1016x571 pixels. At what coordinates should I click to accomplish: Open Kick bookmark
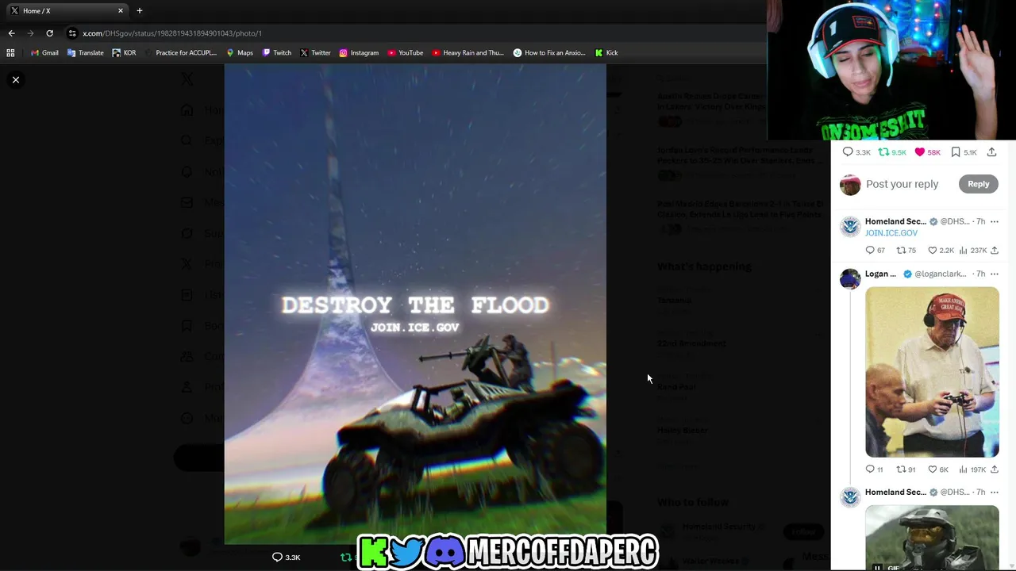[606, 52]
